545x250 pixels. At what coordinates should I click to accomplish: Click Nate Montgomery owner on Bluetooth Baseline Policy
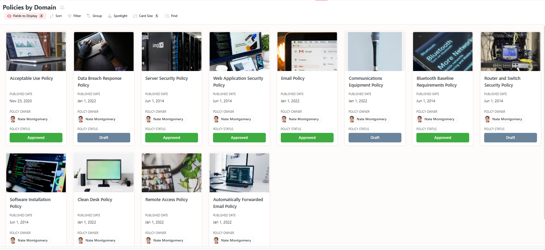coord(437,119)
